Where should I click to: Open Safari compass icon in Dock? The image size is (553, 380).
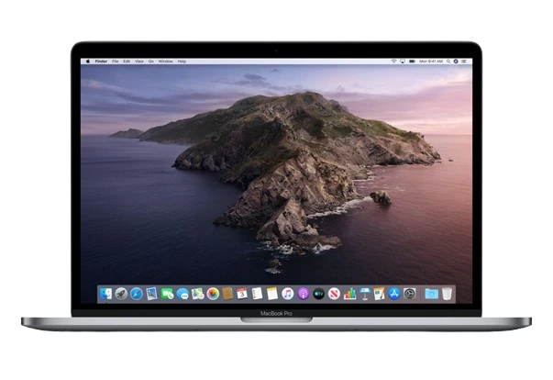[x=137, y=294]
